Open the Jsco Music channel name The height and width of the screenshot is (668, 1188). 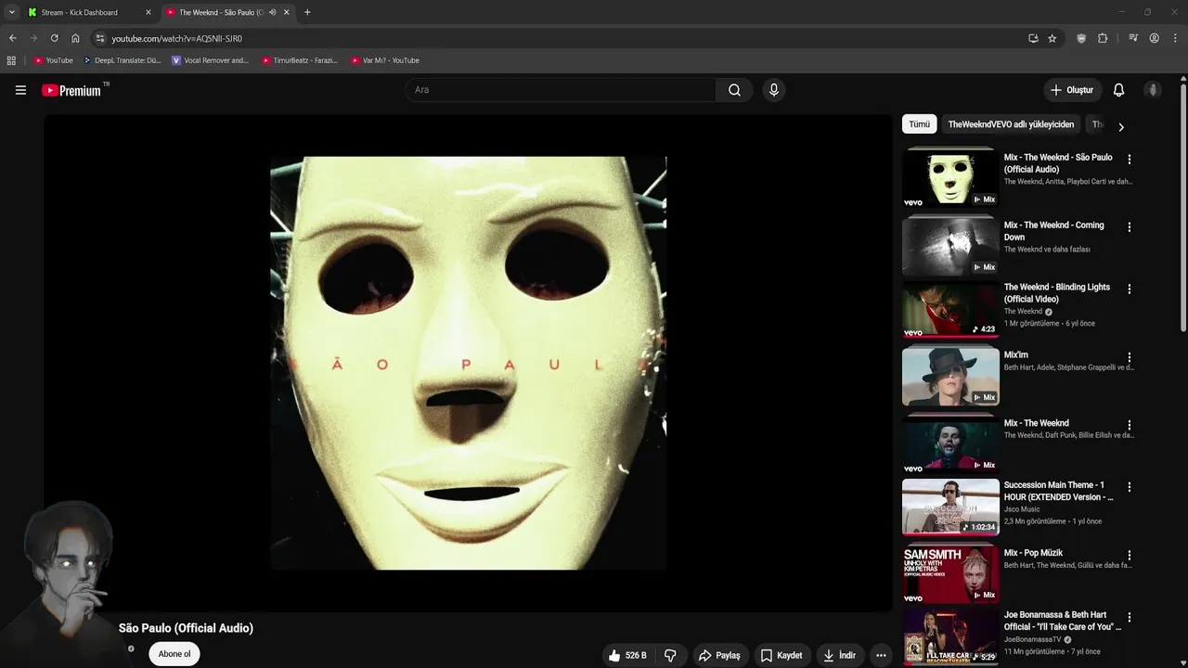click(1022, 509)
